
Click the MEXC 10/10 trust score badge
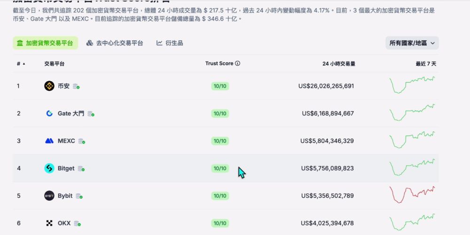pyautogui.click(x=220, y=141)
